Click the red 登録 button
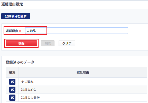The width and height of the screenshot is (148, 103). tap(21, 43)
